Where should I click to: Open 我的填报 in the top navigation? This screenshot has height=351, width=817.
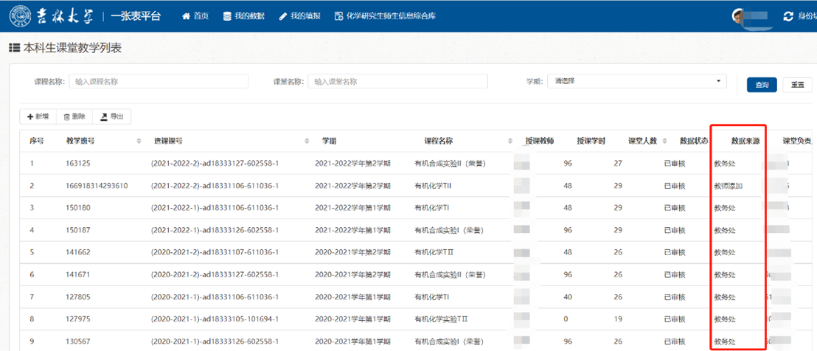300,16
